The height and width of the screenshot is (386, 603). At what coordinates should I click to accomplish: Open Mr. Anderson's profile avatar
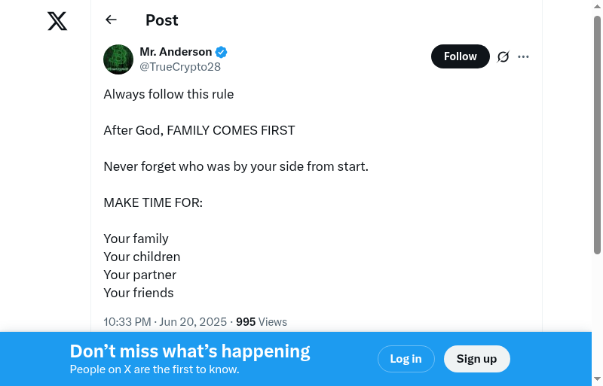(x=118, y=59)
